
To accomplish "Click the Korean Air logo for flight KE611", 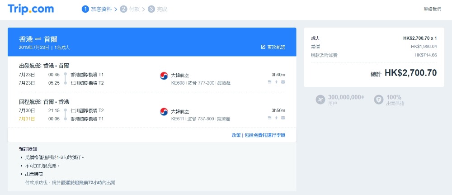I will 164,111.
